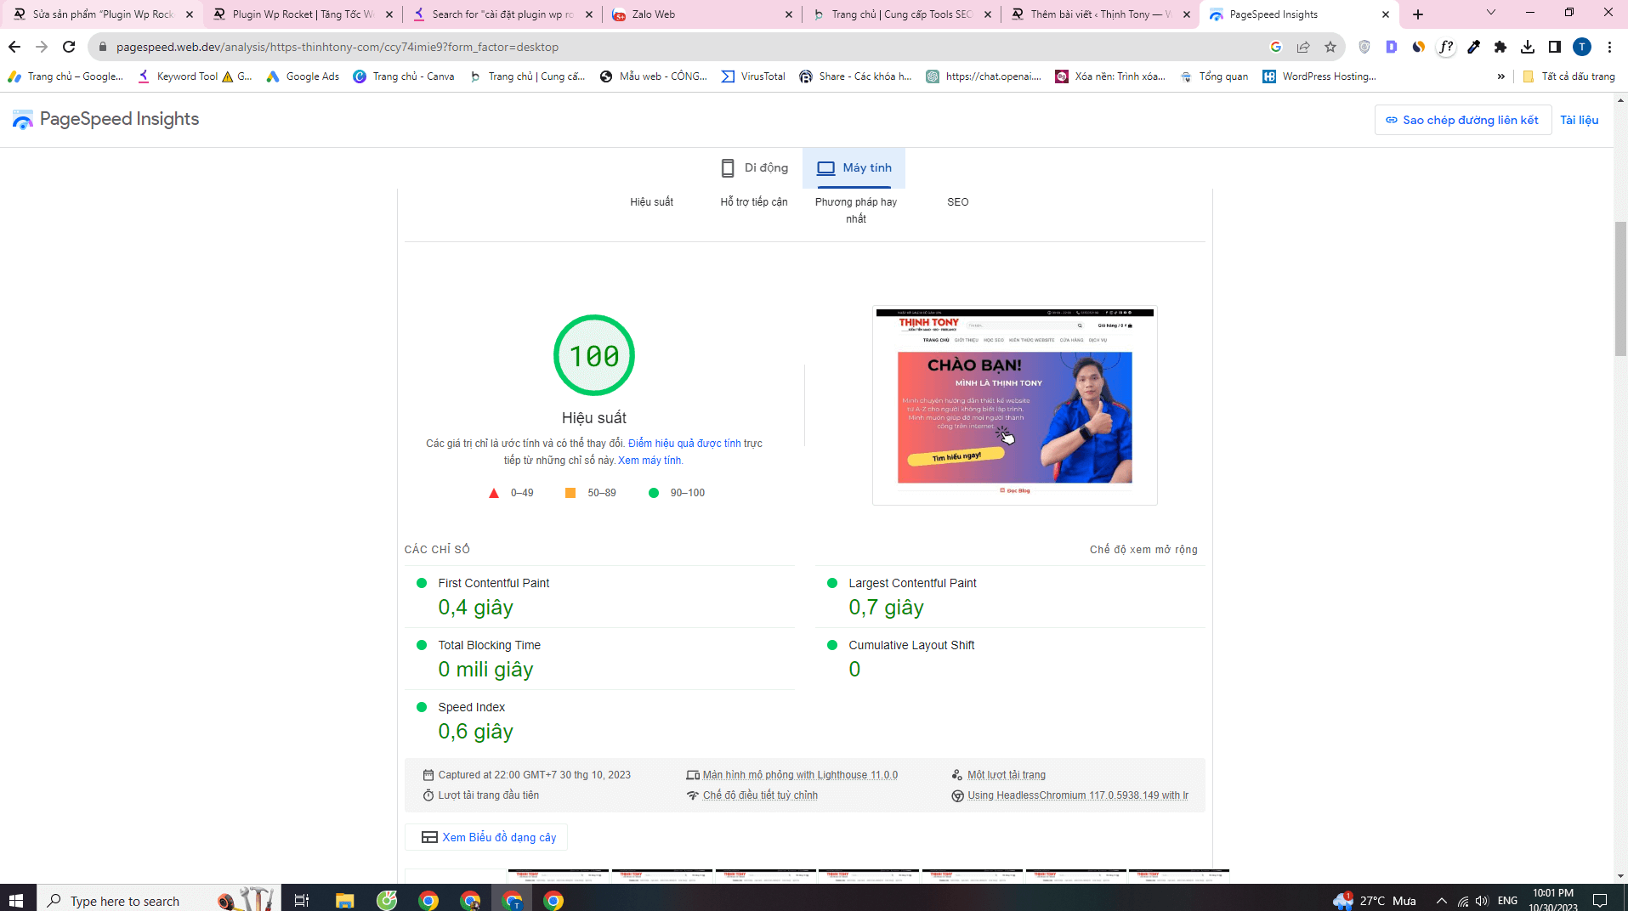Open the Chrome profile avatar
This screenshot has height=911, width=1628.
(1582, 47)
